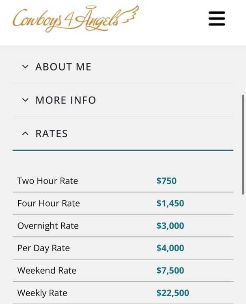Screen dimensions: 246x304
Task: Click the Cowboys 4 Angels logo
Action: (x=76, y=19)
